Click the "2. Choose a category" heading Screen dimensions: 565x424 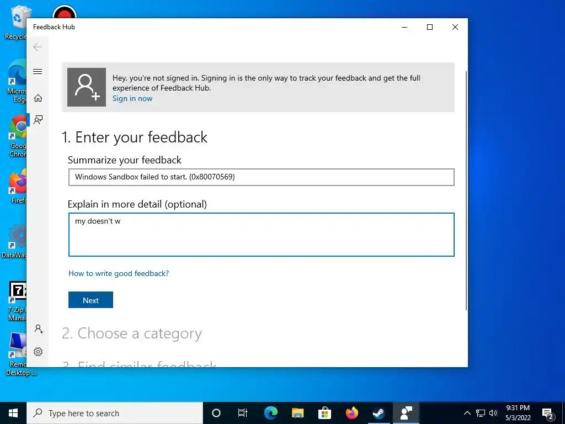131,333
